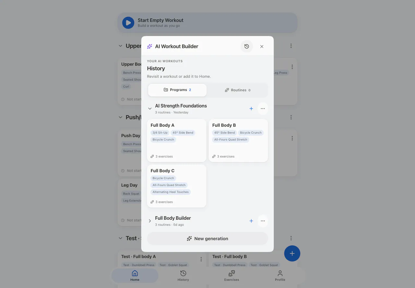Open the Push Day routine card
The width and height of the screenshot is (415, 288).
(129, 153)
